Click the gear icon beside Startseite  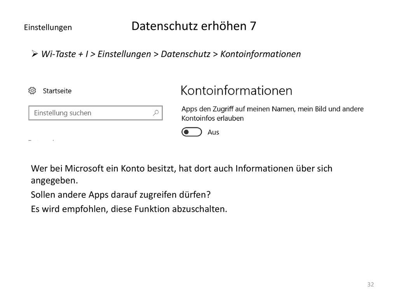(32, 91)
